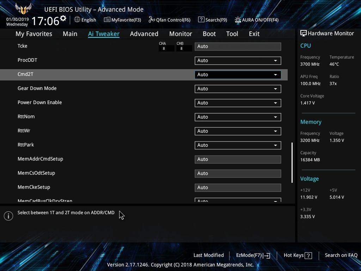Click the Hardware Monitor display icon
The width and height of the screenshot is (361, 271).
pyautogui.click(x=304, y=33)
